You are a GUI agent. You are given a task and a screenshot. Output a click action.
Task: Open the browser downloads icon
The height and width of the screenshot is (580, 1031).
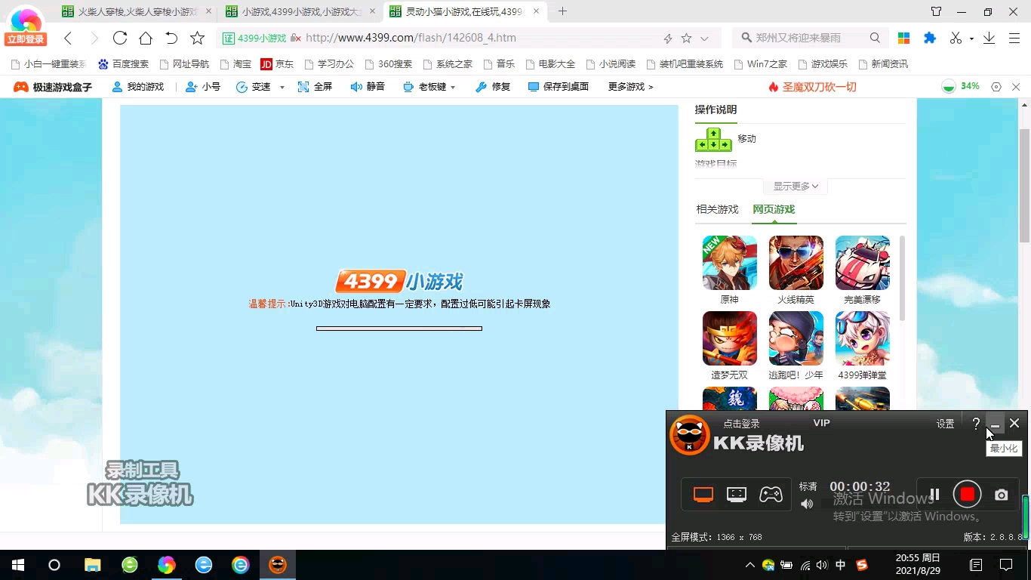coord(989,38)
